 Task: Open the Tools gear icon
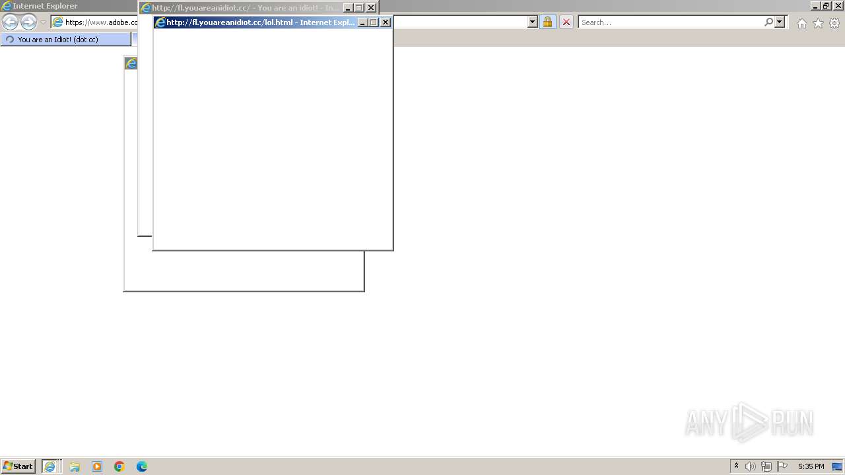point(834,23)
